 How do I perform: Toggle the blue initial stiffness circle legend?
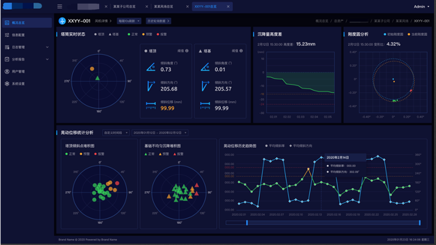[x=393, y=35]
